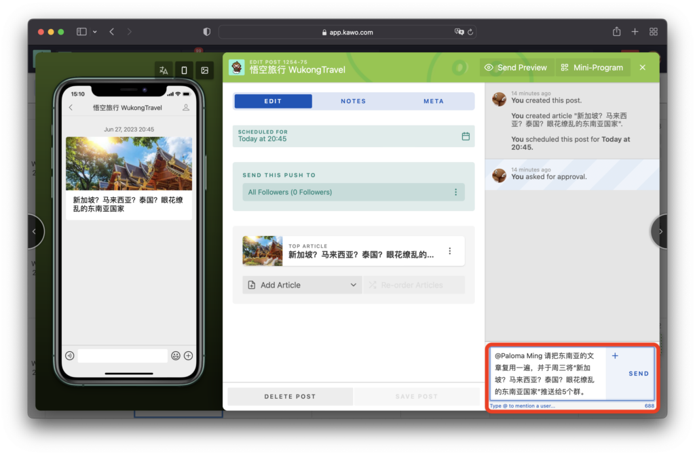Open the Safari share icon
The width and height of the screenshot is (695, 455).
click(x=616, y=31)
